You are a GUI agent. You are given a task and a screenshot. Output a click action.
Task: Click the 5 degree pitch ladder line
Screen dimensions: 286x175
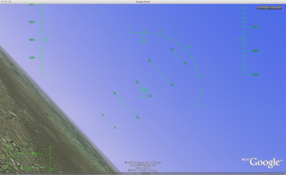[x=108, y=121]
